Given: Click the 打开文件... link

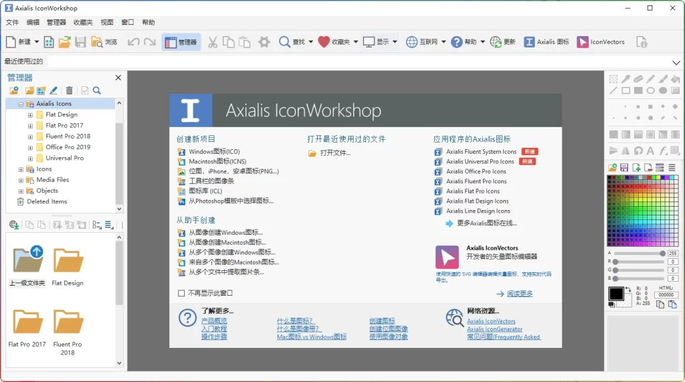Looking at the screenshot, I should coord(336,153).
